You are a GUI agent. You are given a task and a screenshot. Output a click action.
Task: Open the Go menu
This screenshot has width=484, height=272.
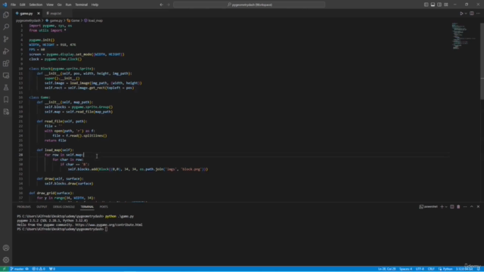tap(59, 5)
